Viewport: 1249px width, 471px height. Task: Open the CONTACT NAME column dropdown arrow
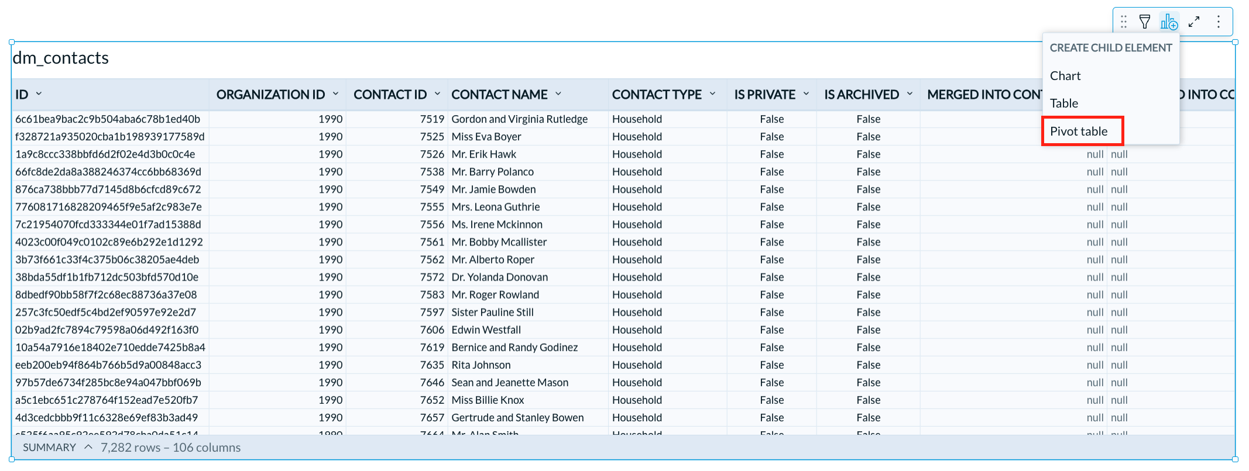pos(558,93)
